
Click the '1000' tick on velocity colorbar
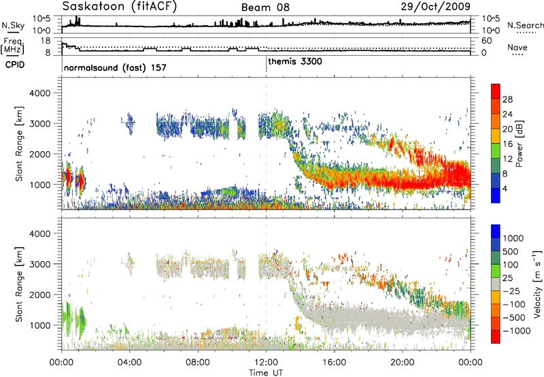(513, 238)
